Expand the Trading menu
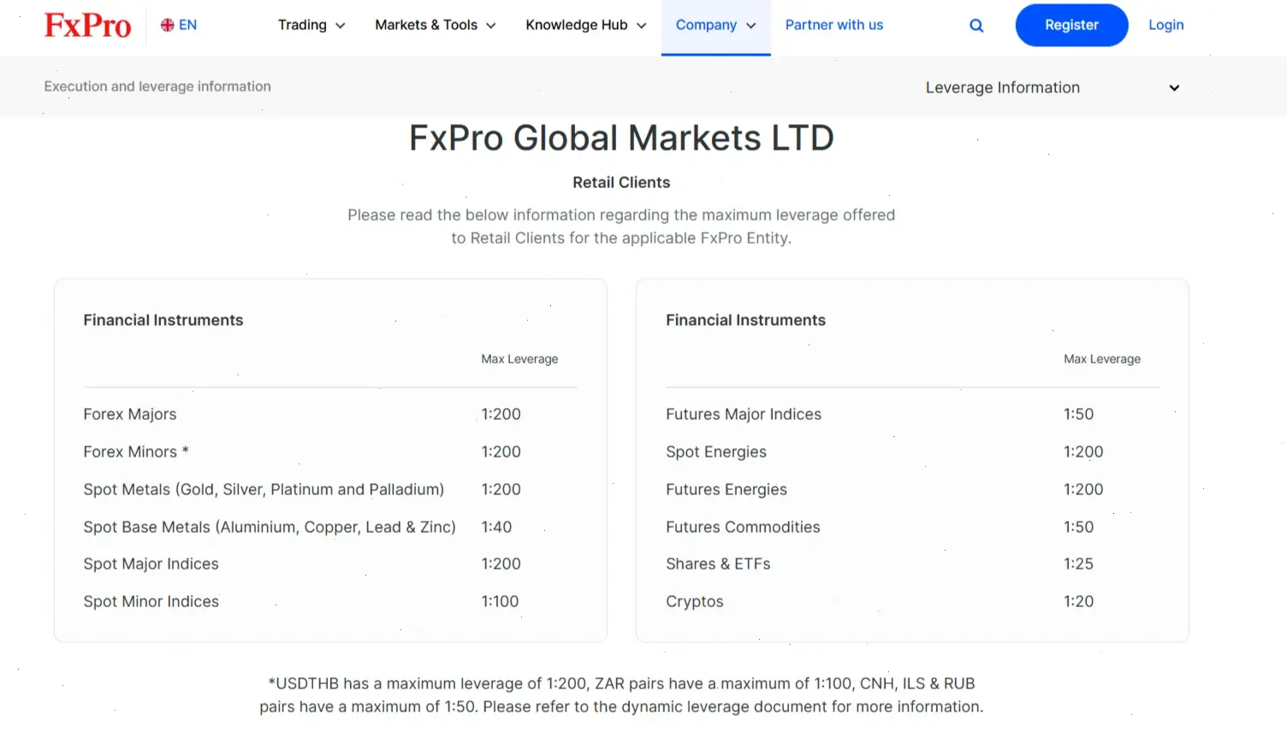Viewport: 1287px width, 732px height. click(x=311, y=25)
